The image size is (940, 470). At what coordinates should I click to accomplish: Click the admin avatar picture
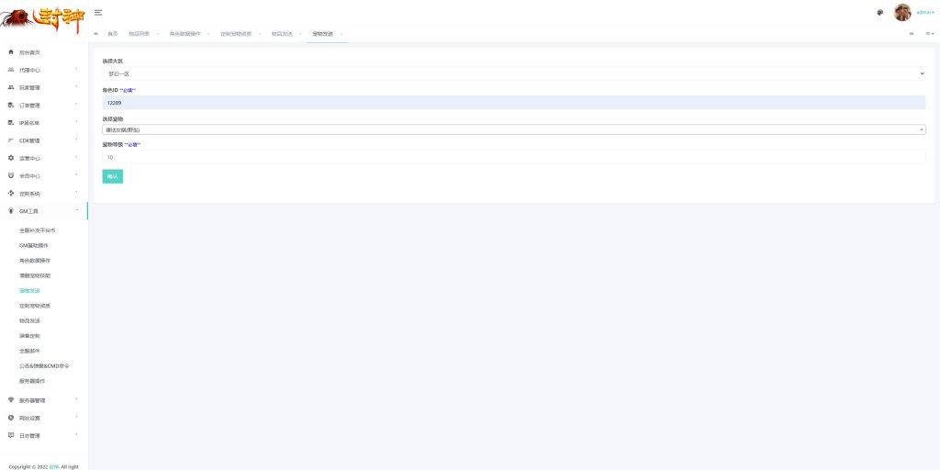point(902,13)
